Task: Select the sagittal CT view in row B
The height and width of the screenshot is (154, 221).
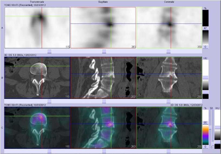Action: [x=103, y=78]
